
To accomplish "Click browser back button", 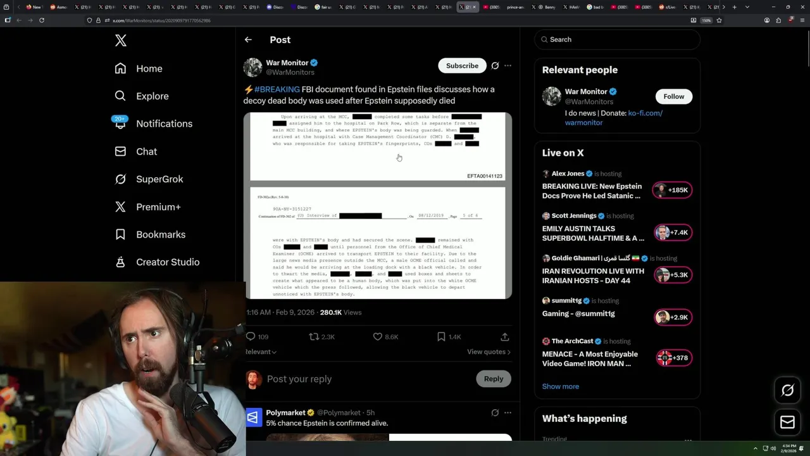I will tap(18, 20).
